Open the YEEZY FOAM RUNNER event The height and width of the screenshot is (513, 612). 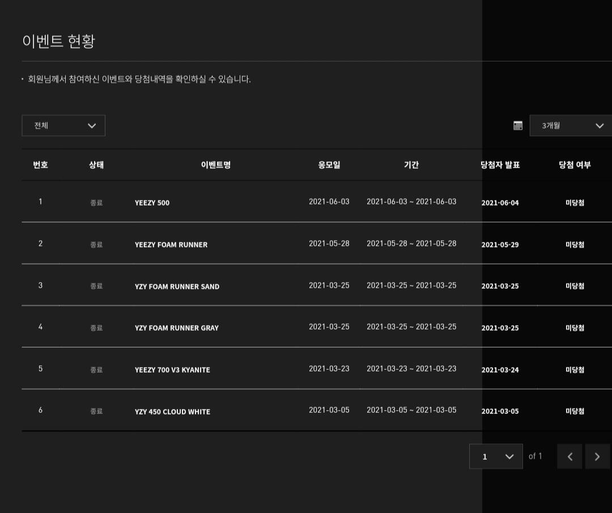pos(171,245)
